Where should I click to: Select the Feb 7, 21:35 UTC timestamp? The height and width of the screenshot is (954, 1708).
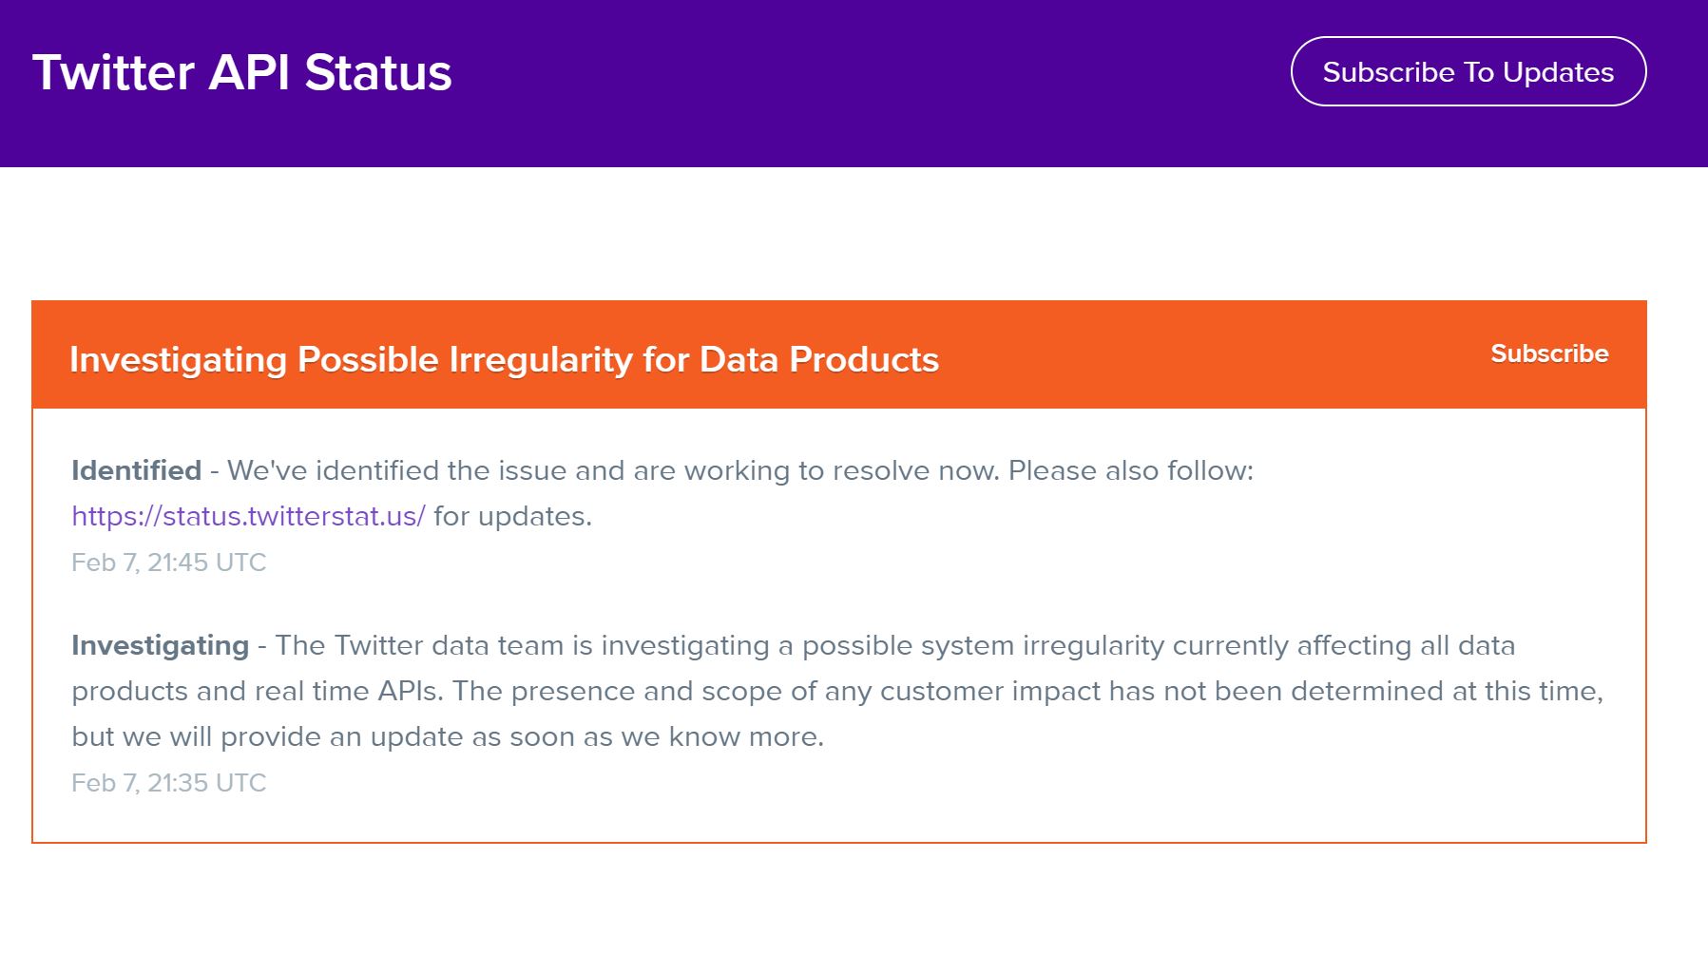point(168,783)
